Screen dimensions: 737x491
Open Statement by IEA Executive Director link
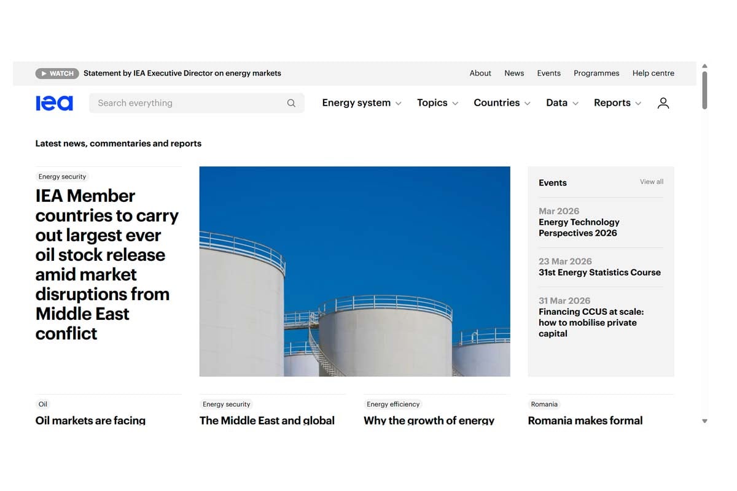click(182, 73)
